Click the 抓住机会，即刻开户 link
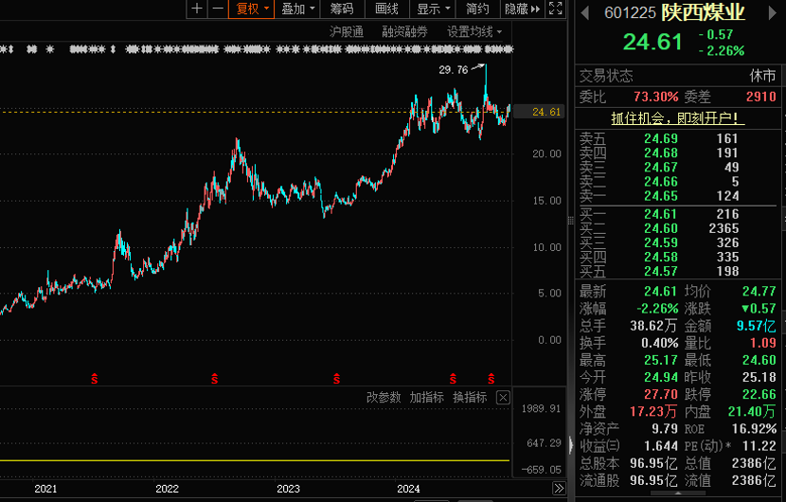786x502 pixels. click(677, 118)
